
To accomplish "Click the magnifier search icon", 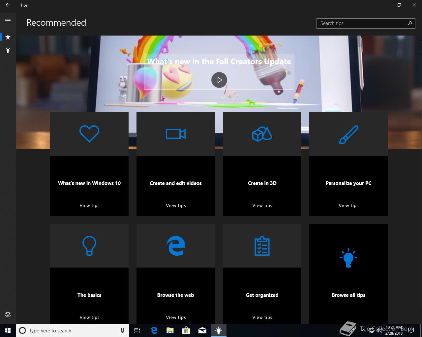I will [410, 23].
